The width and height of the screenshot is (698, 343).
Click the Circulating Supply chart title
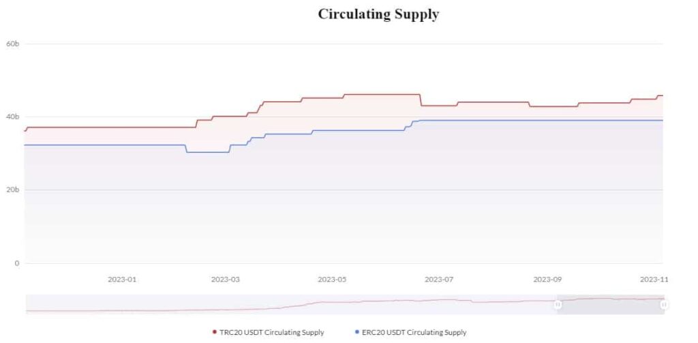[x=378, y=14]
